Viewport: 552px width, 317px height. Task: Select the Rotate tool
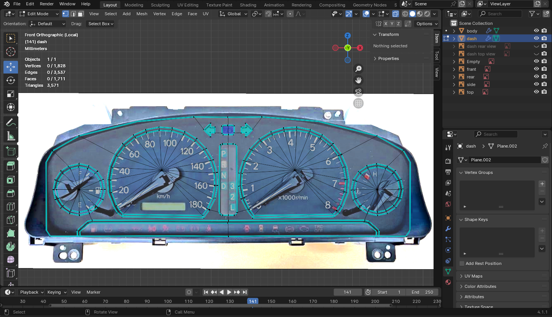11,80
